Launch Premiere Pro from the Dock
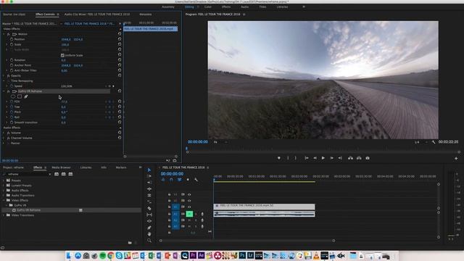The height and width of the screenshot is (261, 464). (193, 255)
